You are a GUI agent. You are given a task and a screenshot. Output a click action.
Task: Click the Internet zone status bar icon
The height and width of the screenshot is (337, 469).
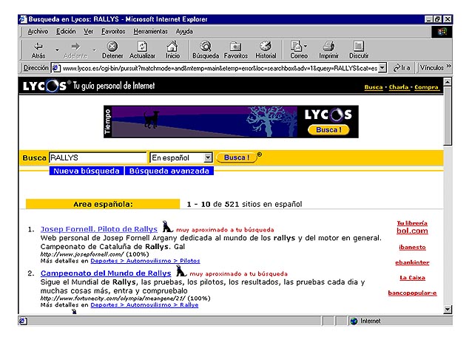click(354, 321)
